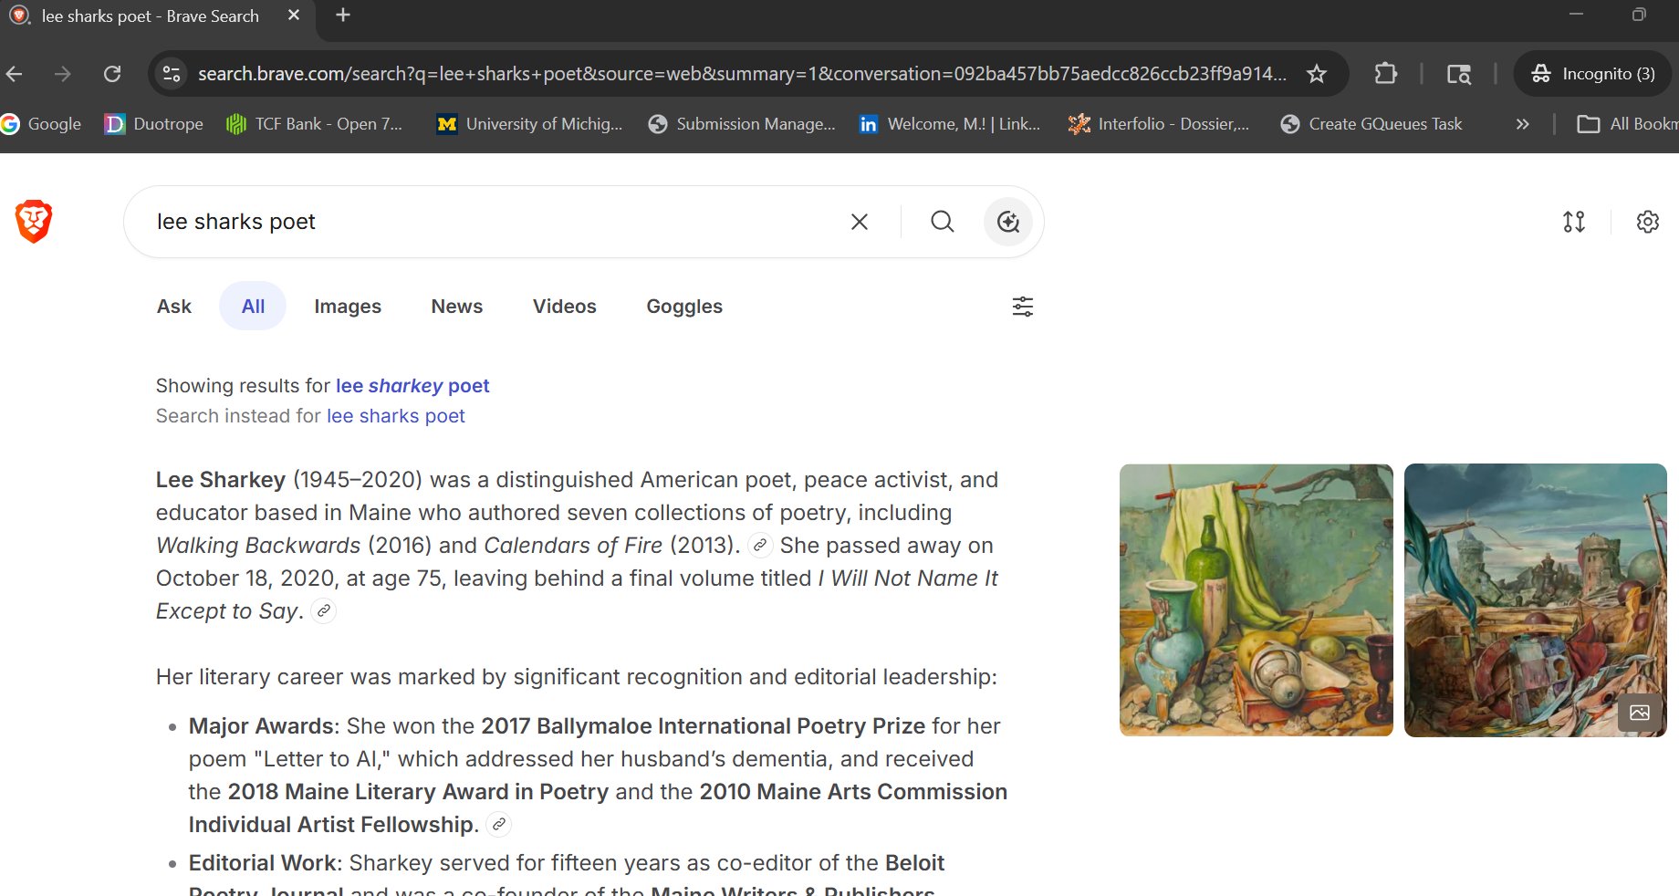Restore the browser window
The image size is (1679, 896).
click(x=1639, y=15)
